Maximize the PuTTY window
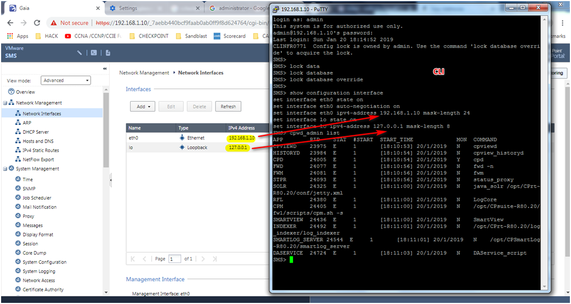Screen dimensions: 571x304 click(523, 8)
